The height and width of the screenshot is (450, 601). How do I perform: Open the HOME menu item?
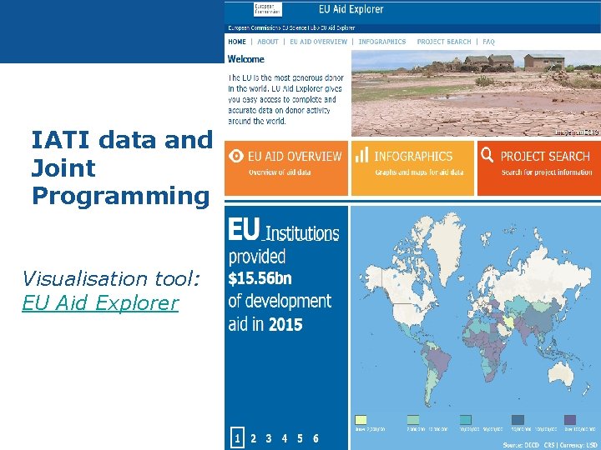(x=237, y=42)
